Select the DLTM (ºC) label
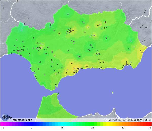Image resolution: width=152 pixels, height=131 pixels. click(x=110, y=120)
